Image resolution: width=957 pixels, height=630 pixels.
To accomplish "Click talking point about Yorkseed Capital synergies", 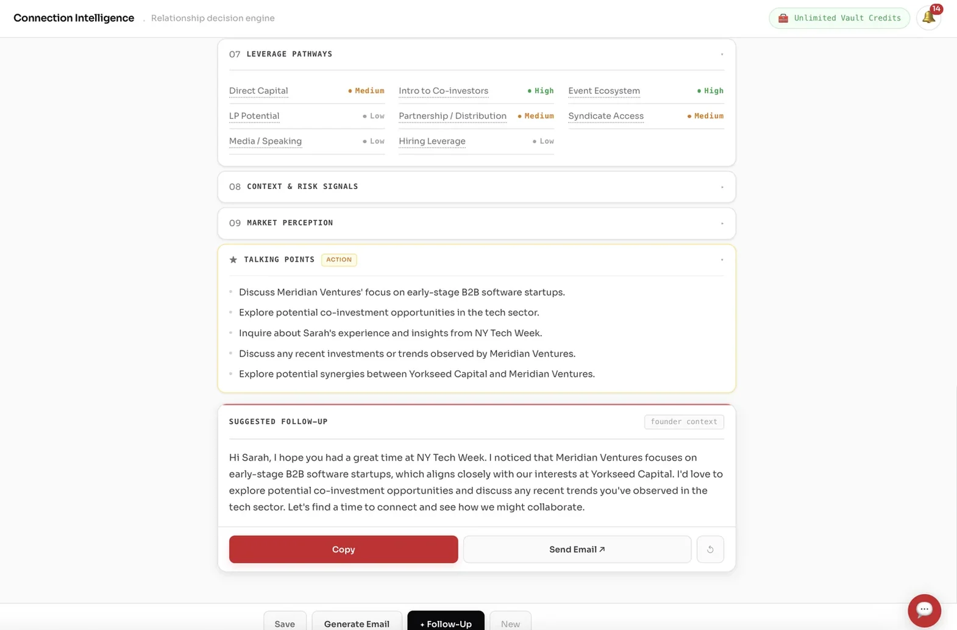I will (417, 374).
